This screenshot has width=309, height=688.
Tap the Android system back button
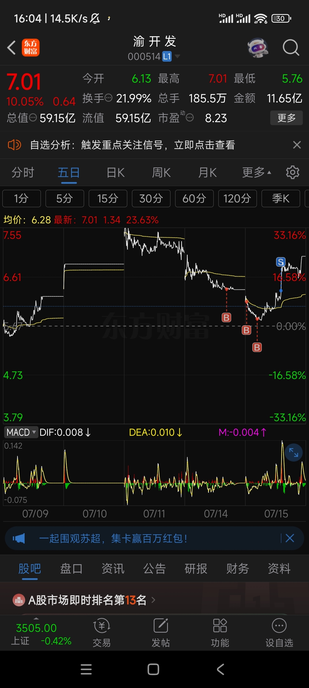pyautogui.click(x=220, y=669)
